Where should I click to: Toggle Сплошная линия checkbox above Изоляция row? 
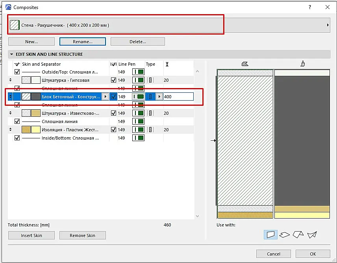(x=17, y=121)
